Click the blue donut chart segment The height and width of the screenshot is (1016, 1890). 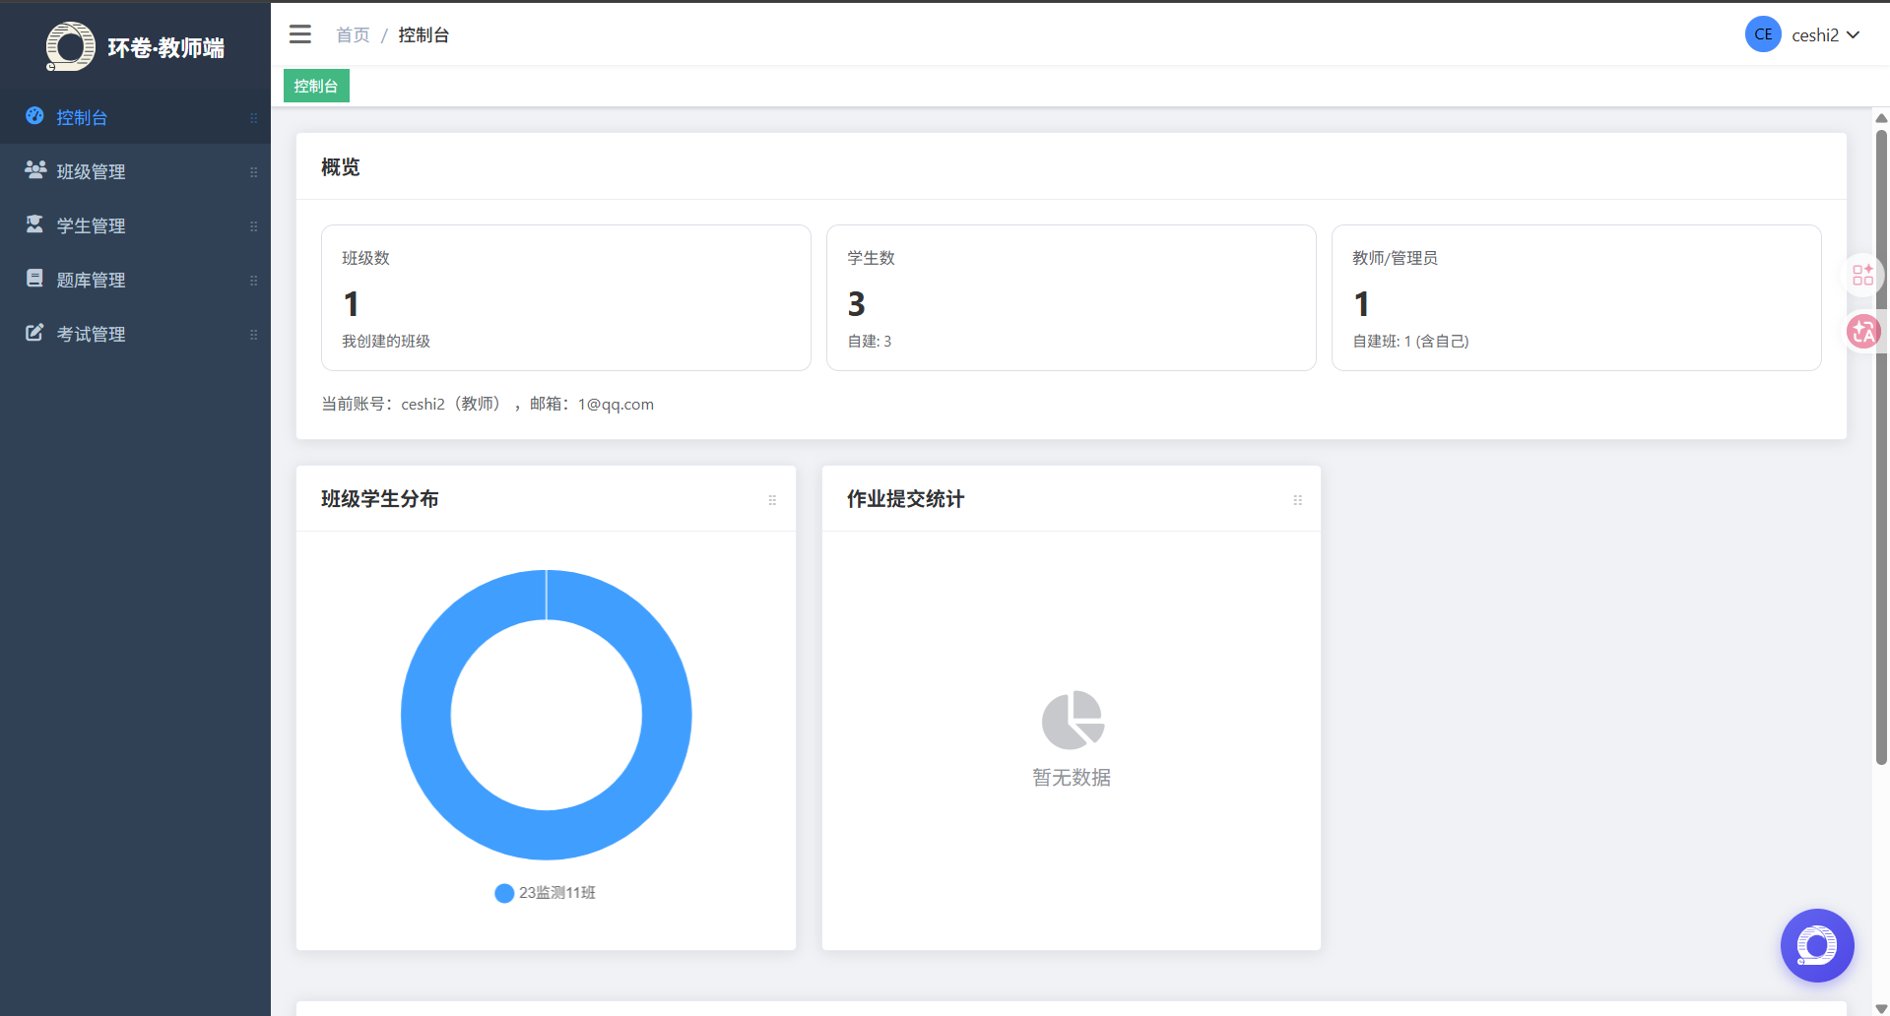point(425,716)
